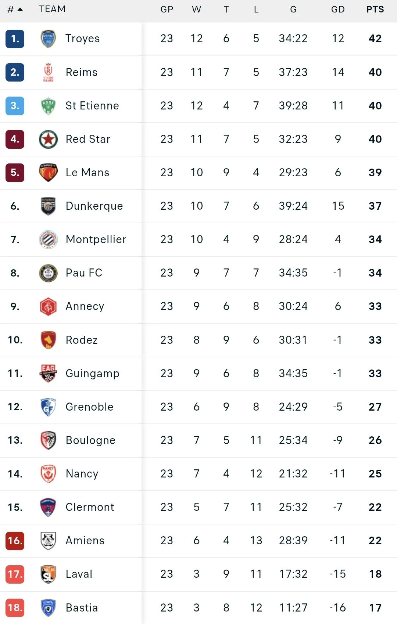Select the Reims team logo

(47, 72)
